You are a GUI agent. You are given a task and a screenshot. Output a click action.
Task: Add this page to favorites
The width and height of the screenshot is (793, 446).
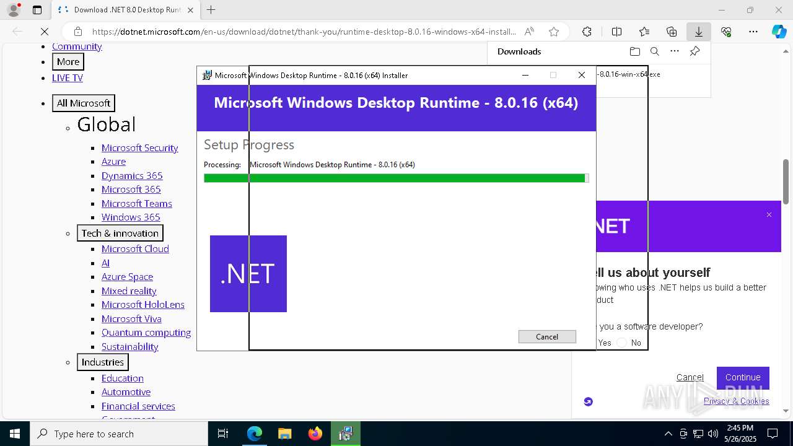click(554, 32)
